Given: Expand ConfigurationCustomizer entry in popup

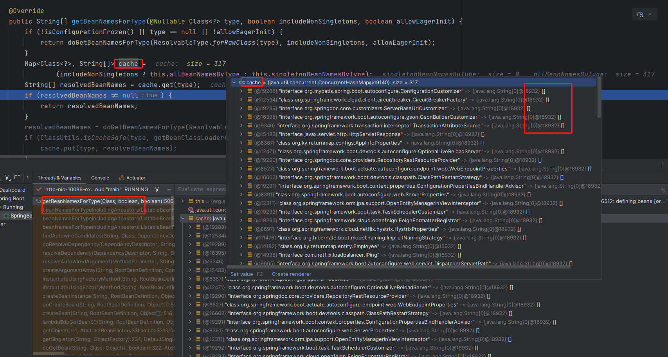Looking at the screenshot, I should point(241,91).
